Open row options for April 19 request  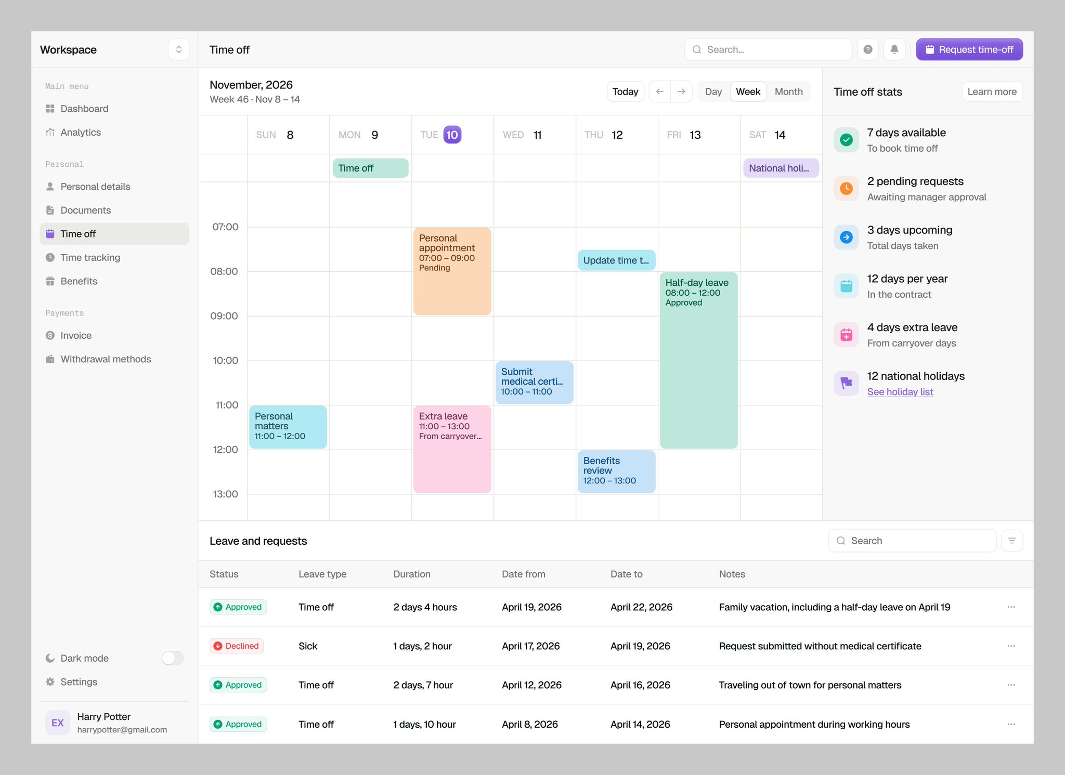1011,607
